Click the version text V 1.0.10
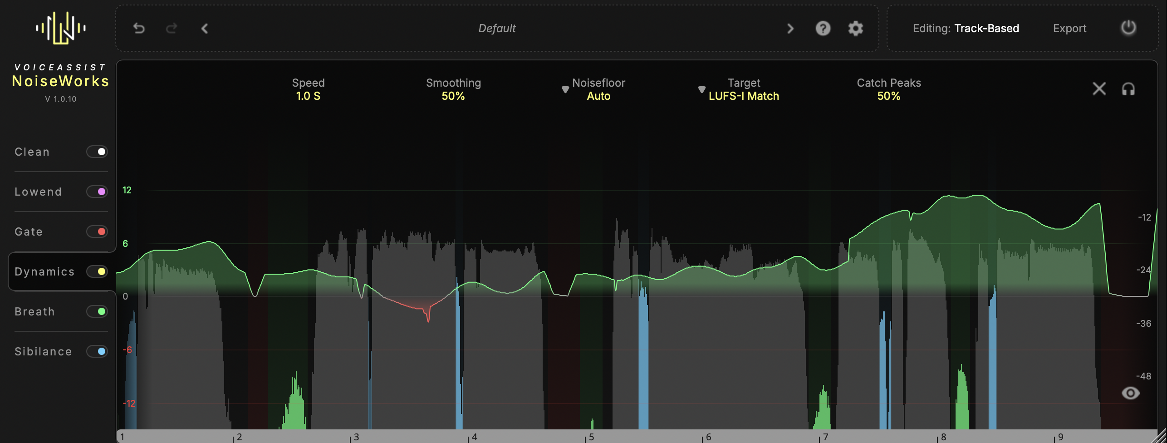Image resolution: width=1167 pixels, height=443 pixels. 61,99
